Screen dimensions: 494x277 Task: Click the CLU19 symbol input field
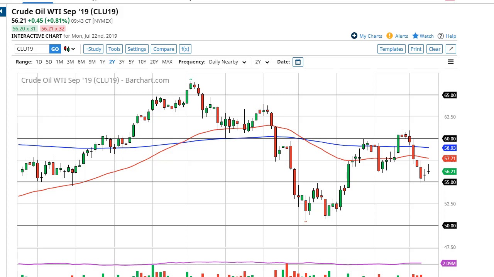[x=32, y=49]
